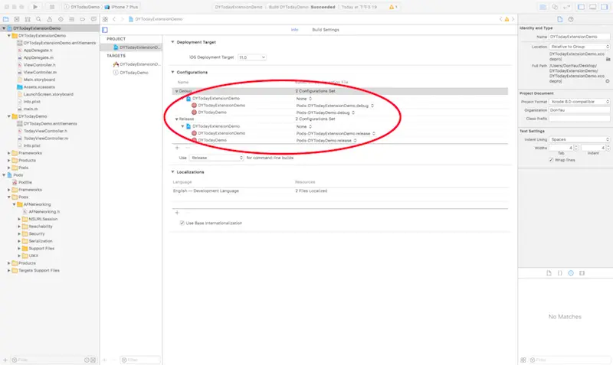This screenshot has width=613, height=365.
Task: Add a target with bottom plus button
Action: click(x=104, y=360)
